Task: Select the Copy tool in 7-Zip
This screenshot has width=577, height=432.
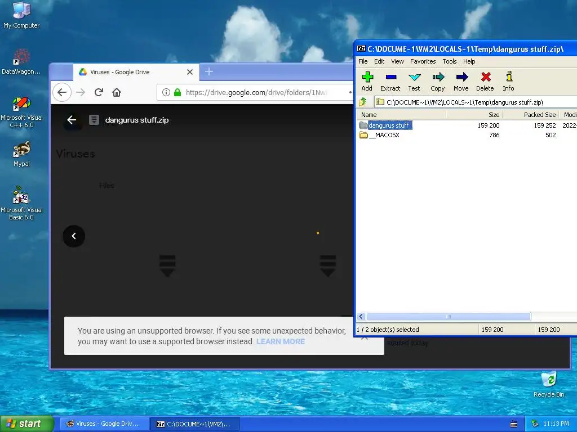Action: point(437,81)
